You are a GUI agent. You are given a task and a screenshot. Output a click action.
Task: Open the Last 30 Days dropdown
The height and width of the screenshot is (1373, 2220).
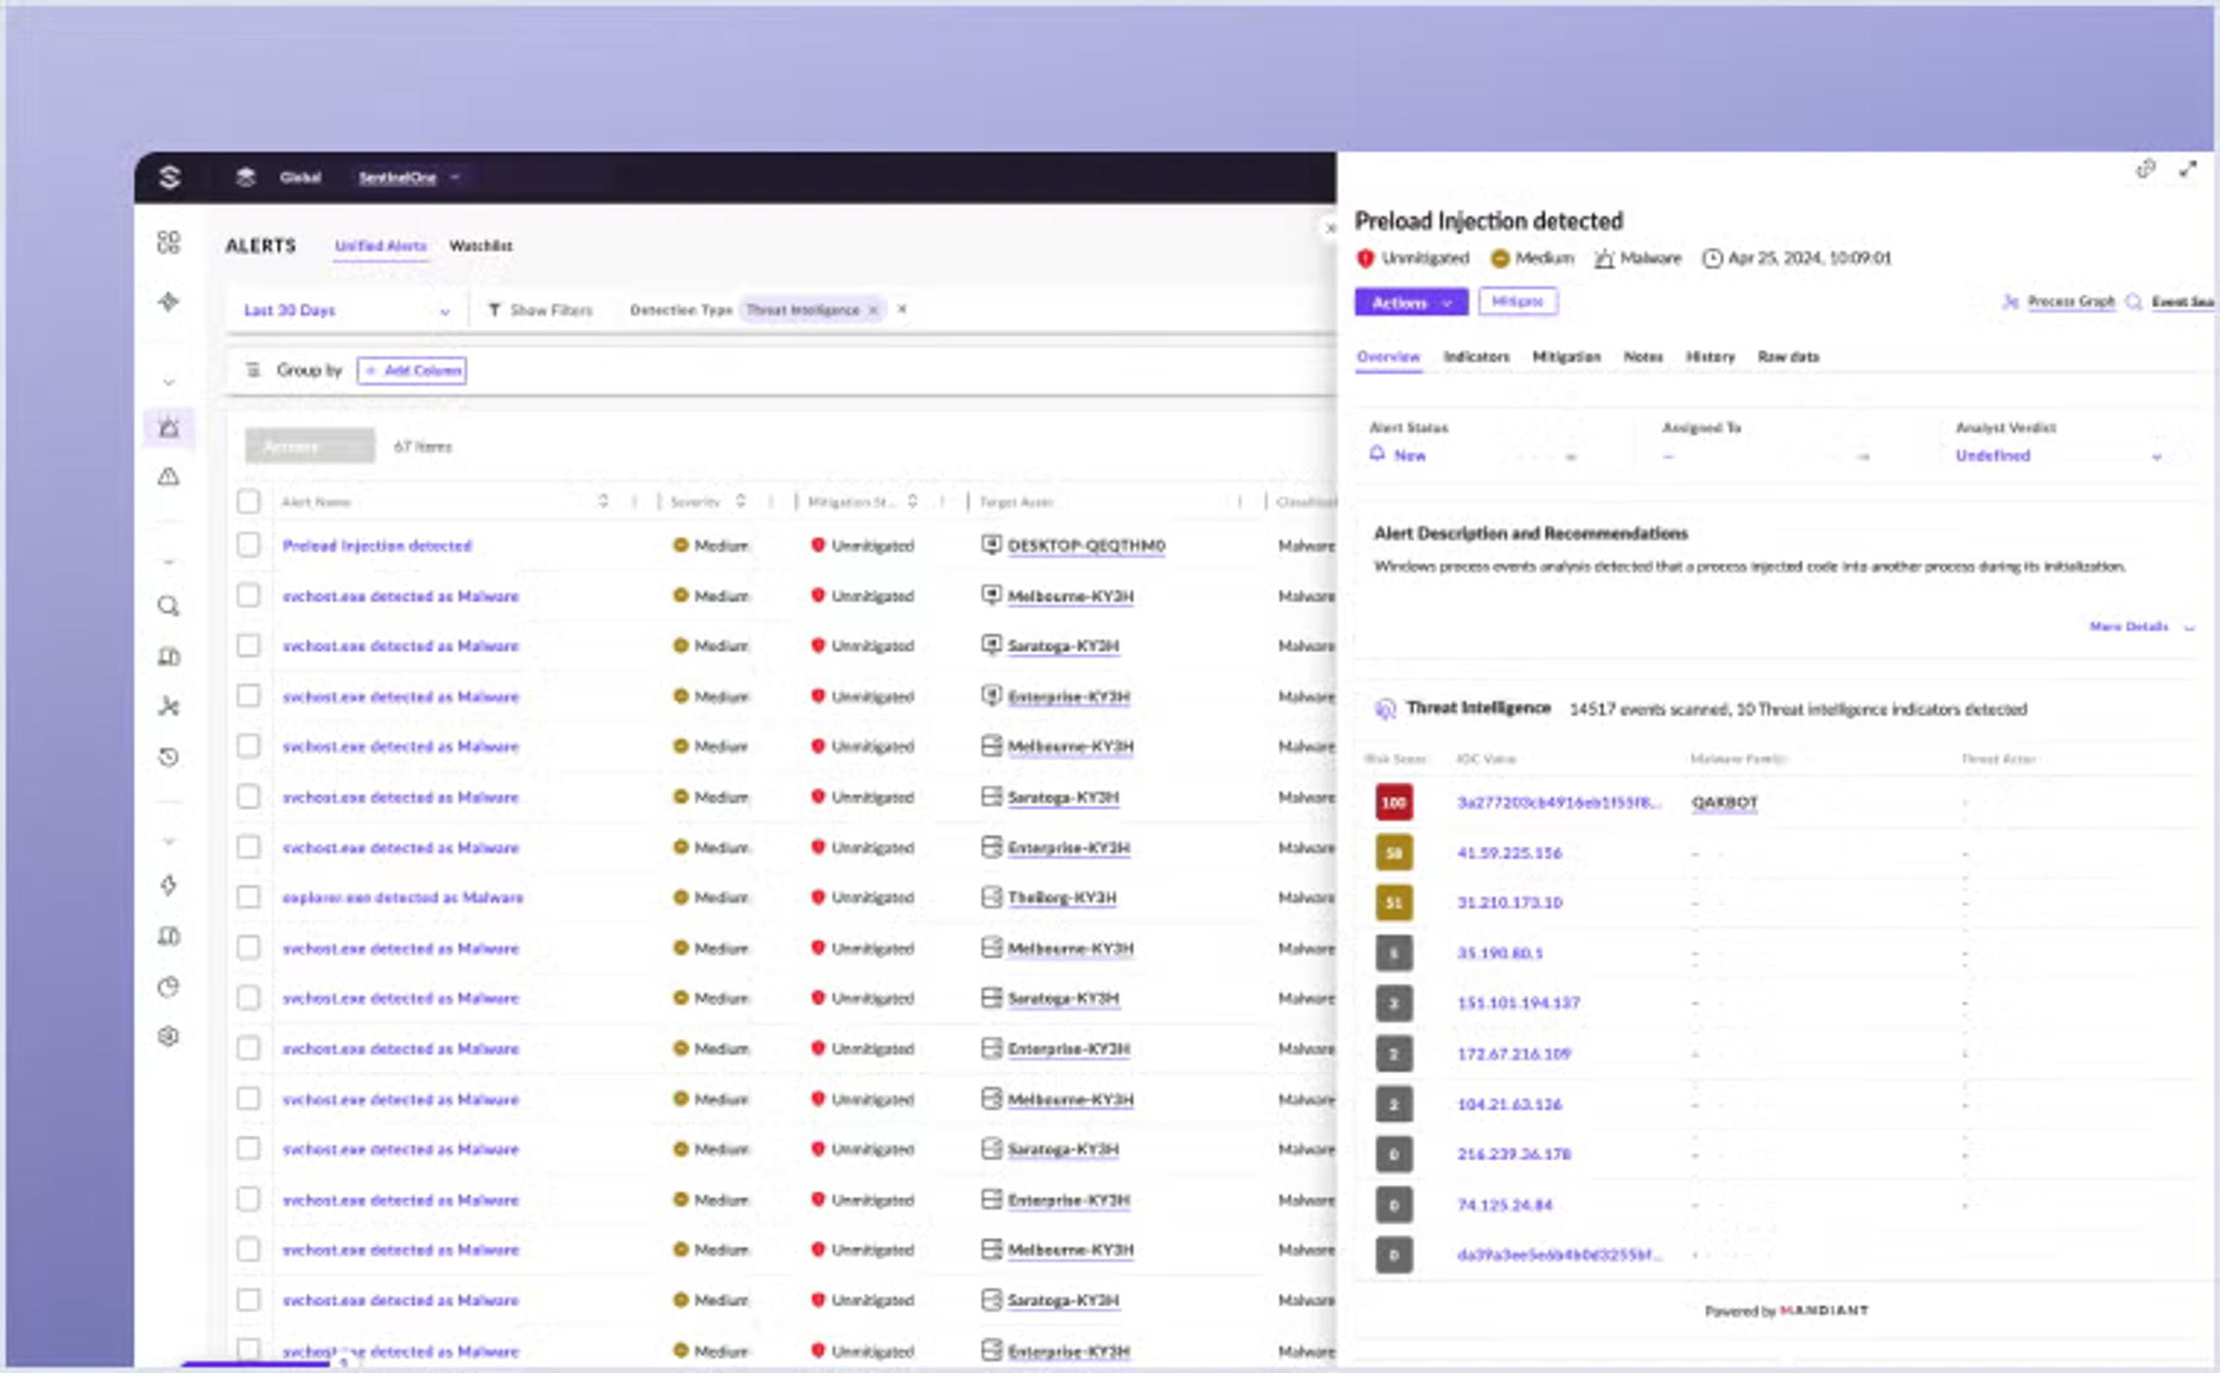(x=346, y=311)
